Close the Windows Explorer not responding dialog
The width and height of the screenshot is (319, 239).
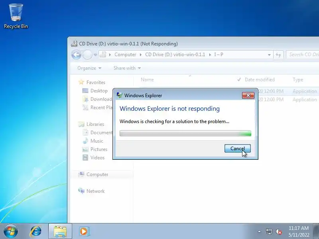(248, 95)
